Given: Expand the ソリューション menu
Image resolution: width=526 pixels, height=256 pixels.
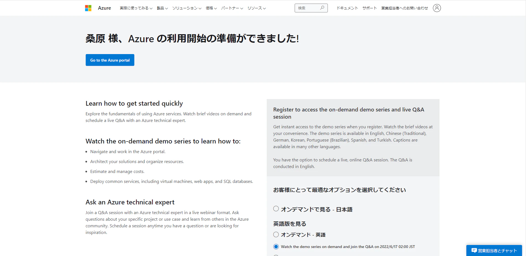Looking at the screenshot, I should click(187, 8).
